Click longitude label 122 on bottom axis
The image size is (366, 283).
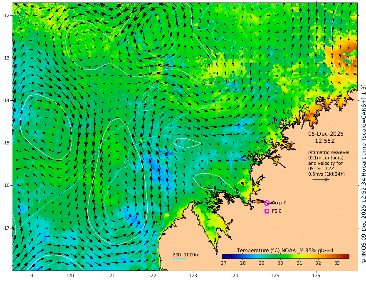point(152,276)
